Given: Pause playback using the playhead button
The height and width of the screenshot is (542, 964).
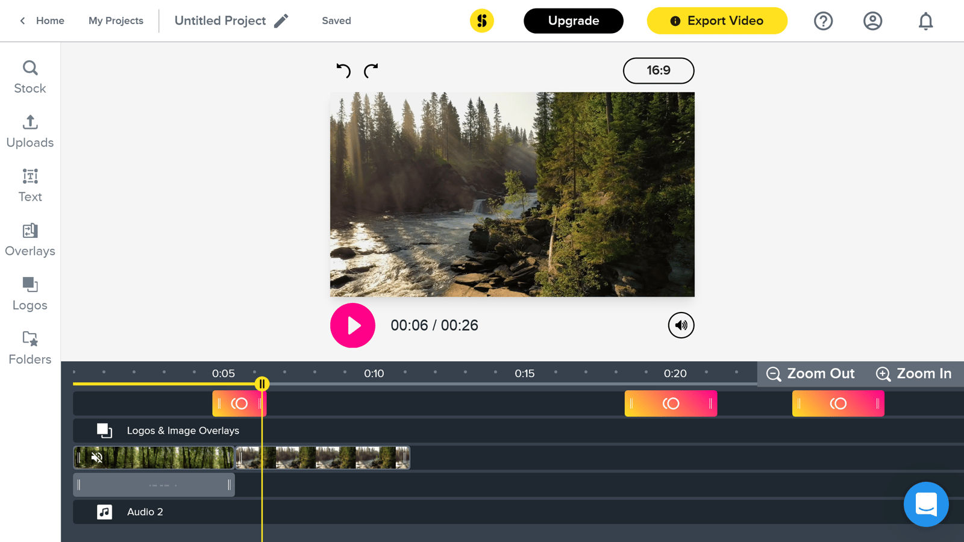Looking at the screenshot, I should point(263,384).
